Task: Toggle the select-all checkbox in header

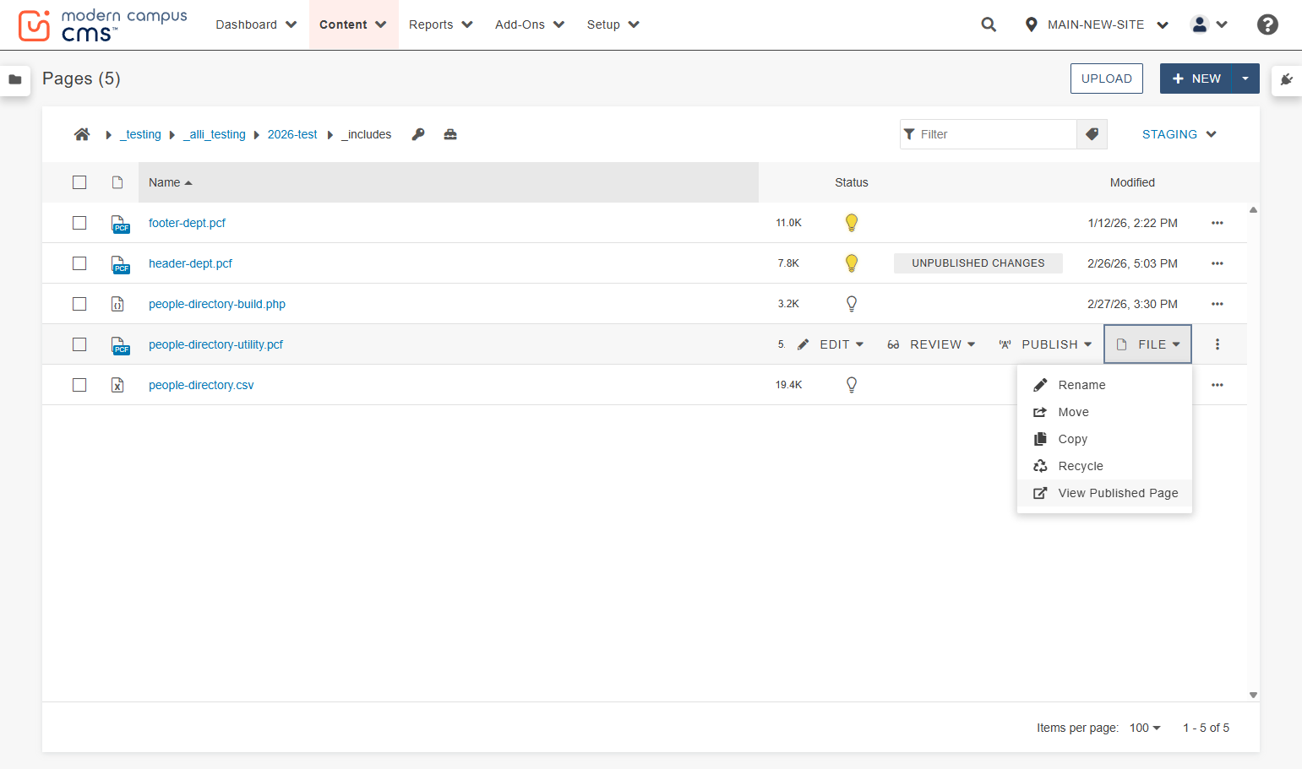Action: 79,182
